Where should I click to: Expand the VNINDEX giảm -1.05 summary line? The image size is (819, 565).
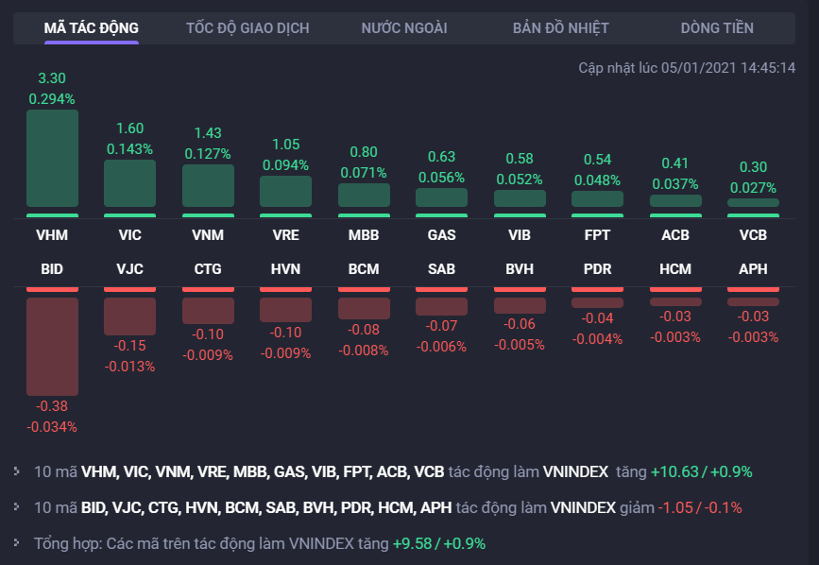18,507
